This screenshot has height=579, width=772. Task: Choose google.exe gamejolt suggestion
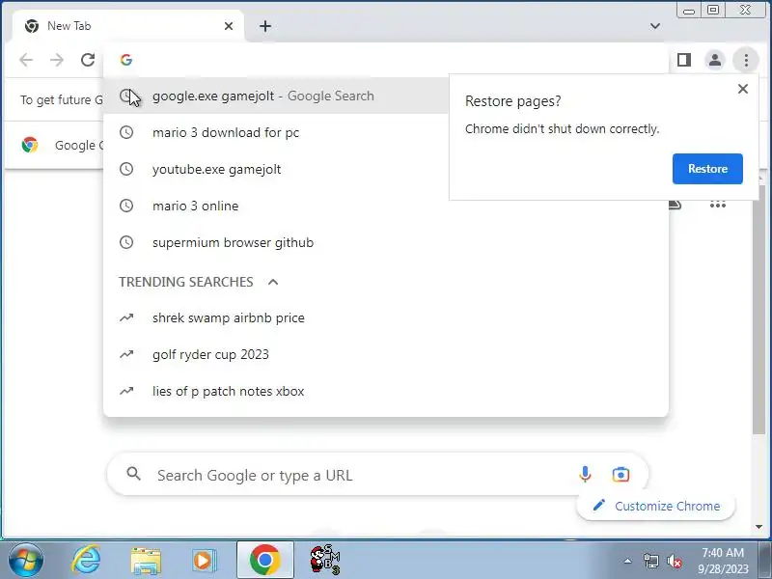[x=276, y=96]
